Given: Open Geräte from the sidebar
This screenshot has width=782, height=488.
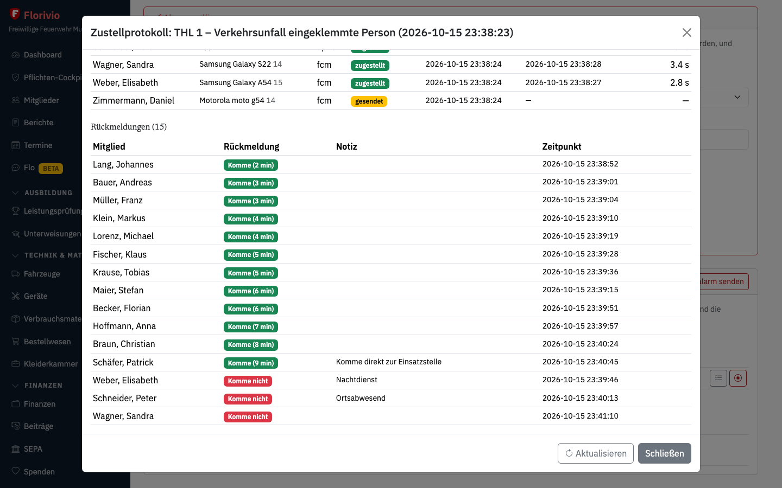Looking at the screenshot, I should pos(29,296).
